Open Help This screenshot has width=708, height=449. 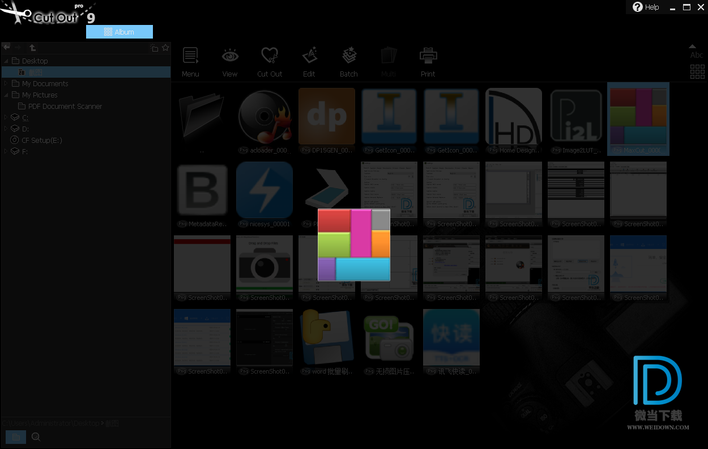click(646, 7)
